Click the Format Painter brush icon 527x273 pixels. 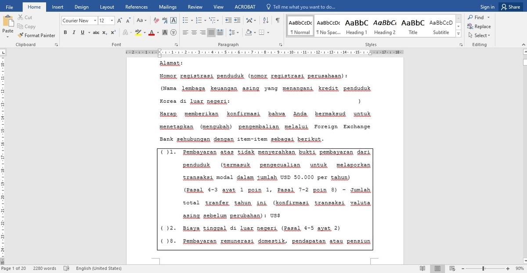click(x=20, y=35)
